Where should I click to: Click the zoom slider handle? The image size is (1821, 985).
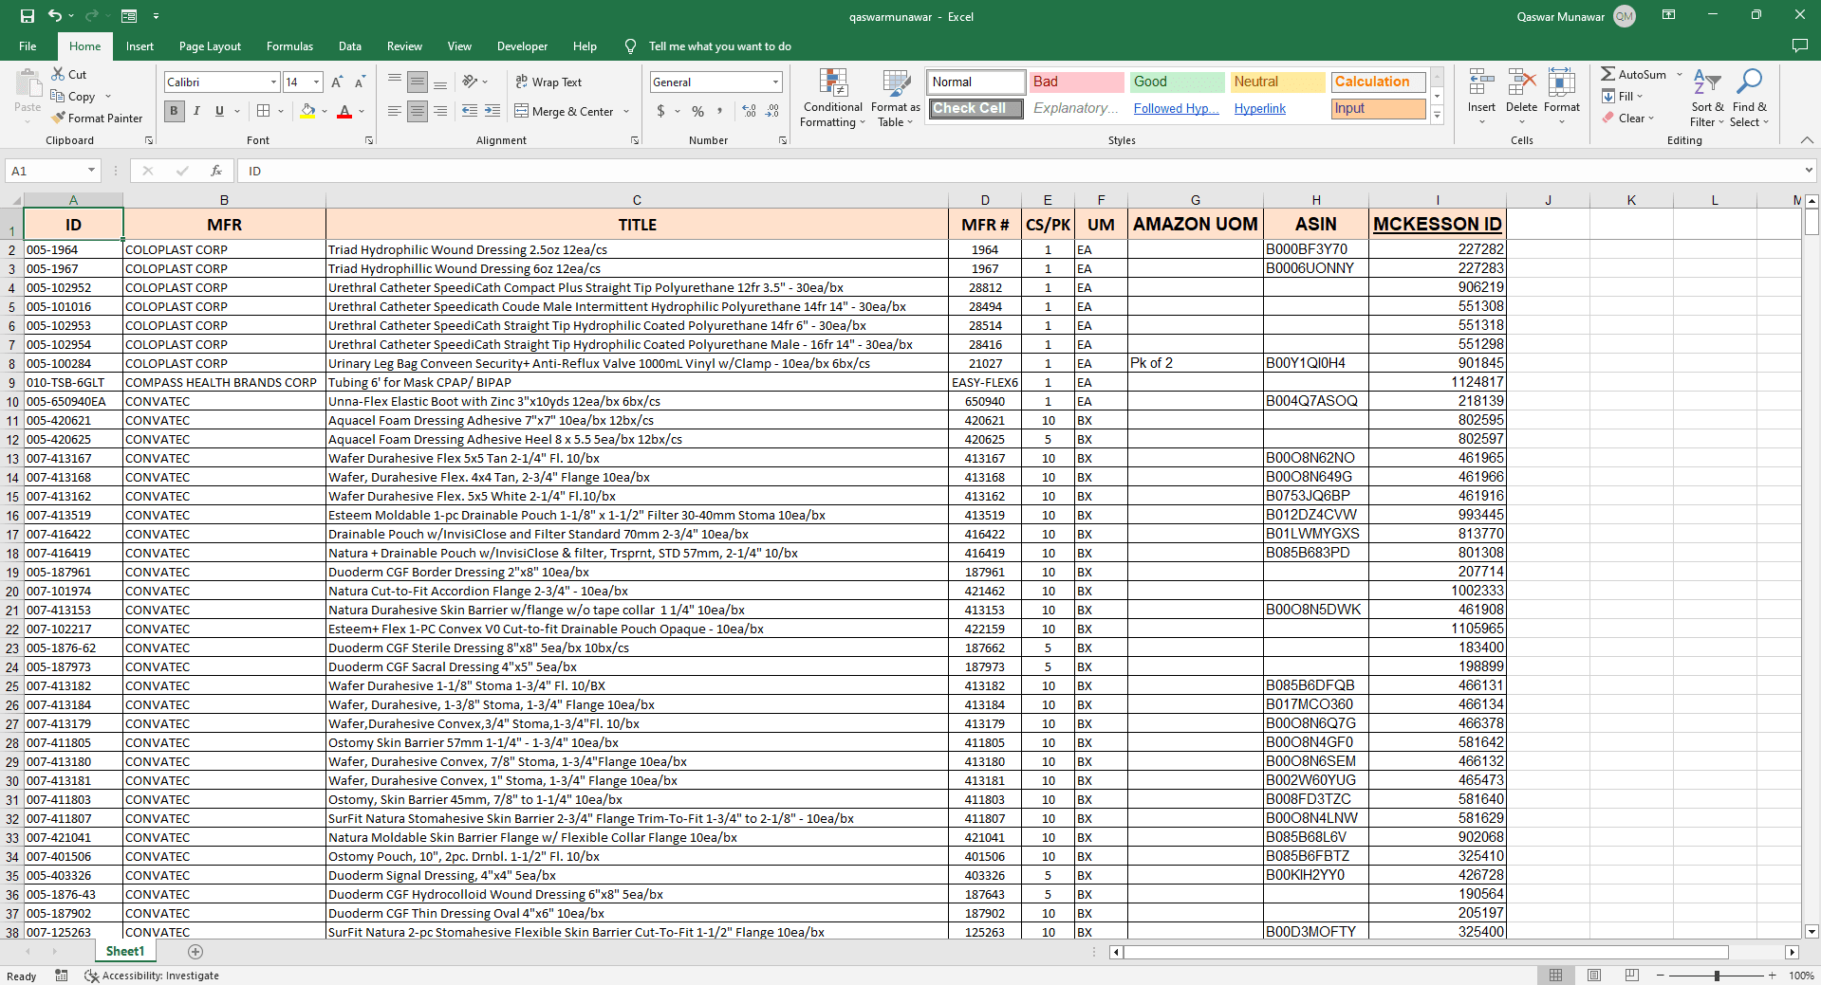coord(1717,976)
